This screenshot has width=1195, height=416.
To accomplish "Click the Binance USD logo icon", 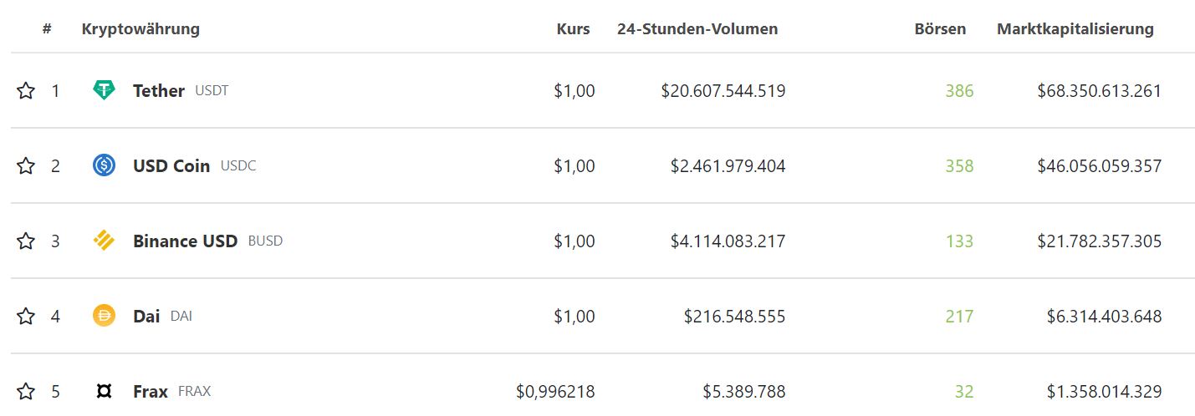I will [x=104, y=241].
